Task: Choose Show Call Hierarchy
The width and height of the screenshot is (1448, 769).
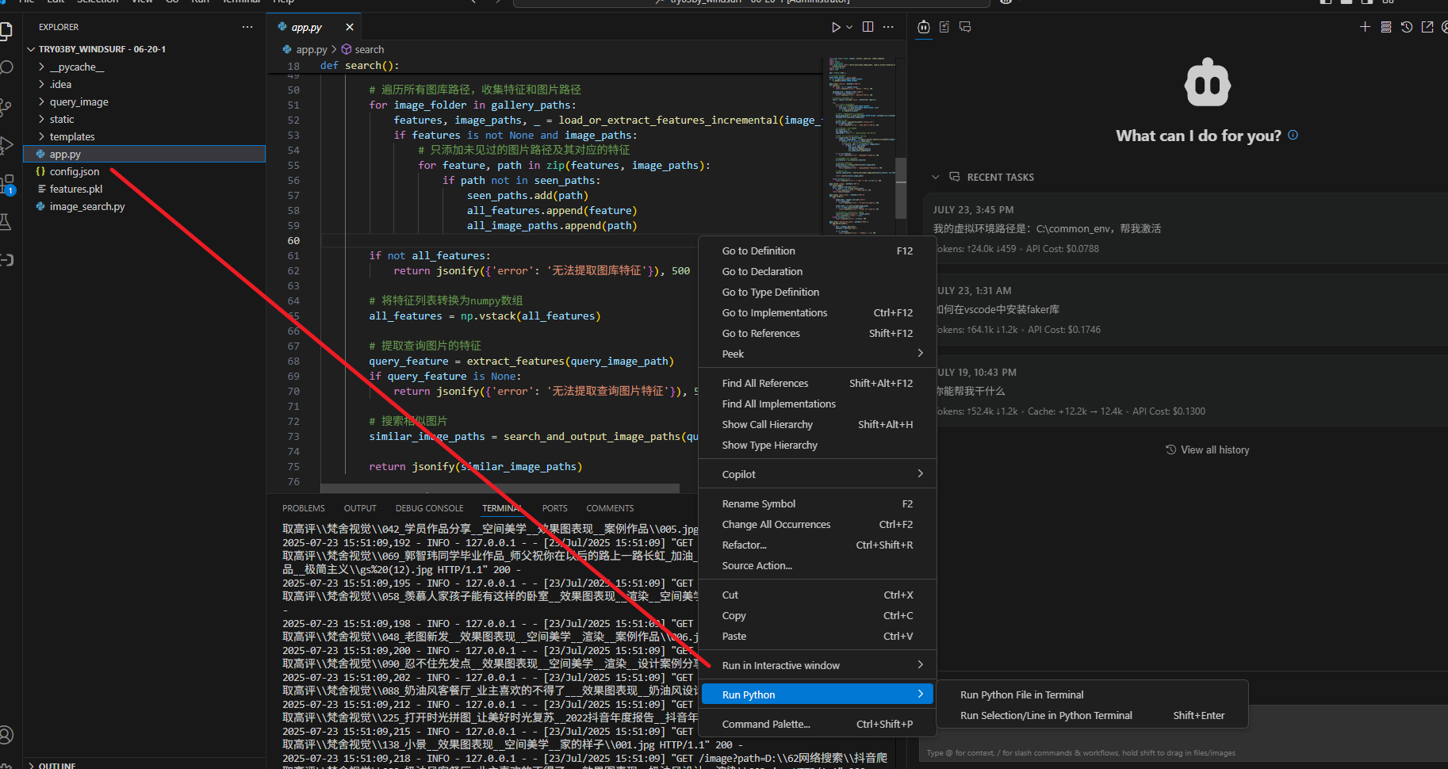Action: coord(818,424)
